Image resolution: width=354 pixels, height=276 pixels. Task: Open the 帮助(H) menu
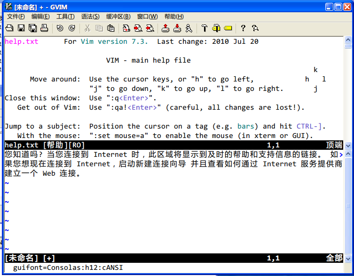[174, 16]
